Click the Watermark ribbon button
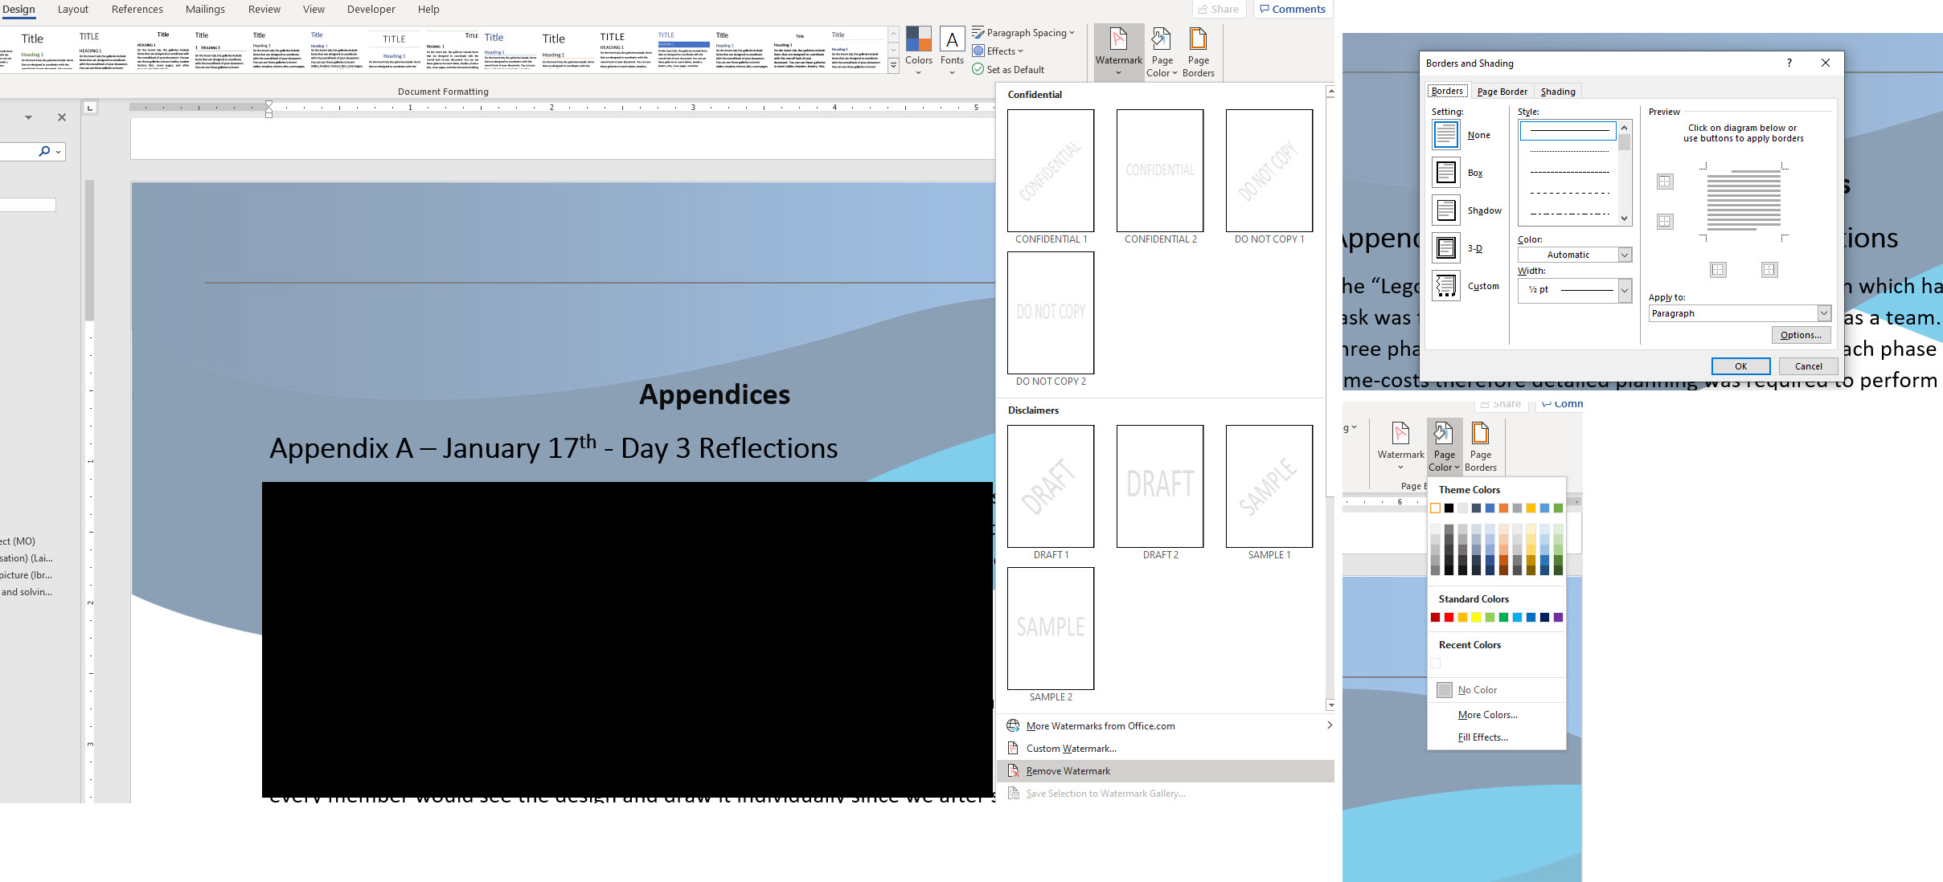 click(x=1118, y=51)
